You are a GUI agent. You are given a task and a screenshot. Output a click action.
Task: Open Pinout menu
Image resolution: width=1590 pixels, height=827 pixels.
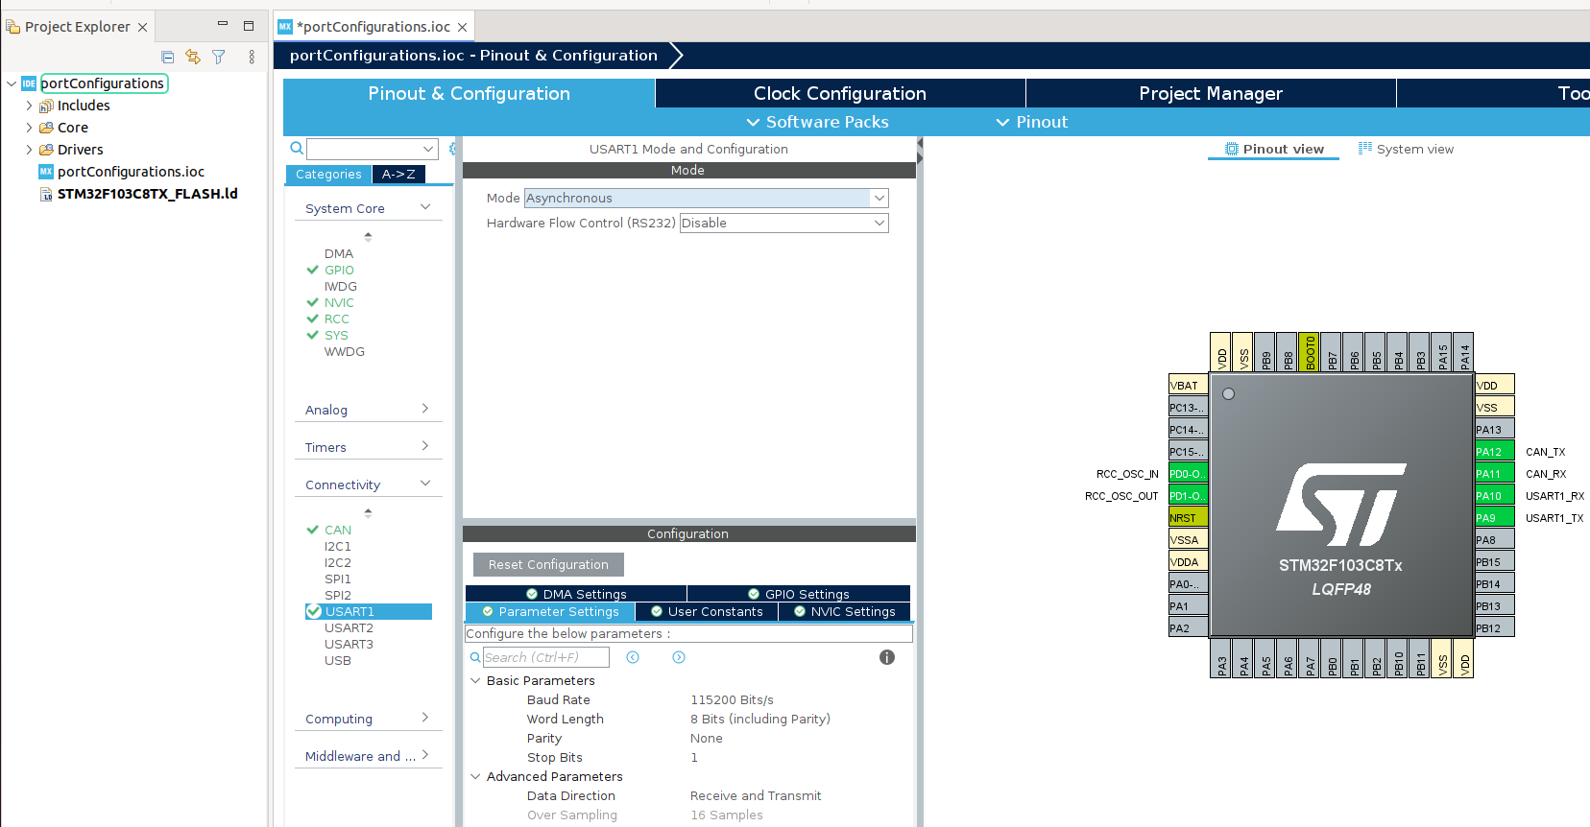click(x=1032, y=123)
